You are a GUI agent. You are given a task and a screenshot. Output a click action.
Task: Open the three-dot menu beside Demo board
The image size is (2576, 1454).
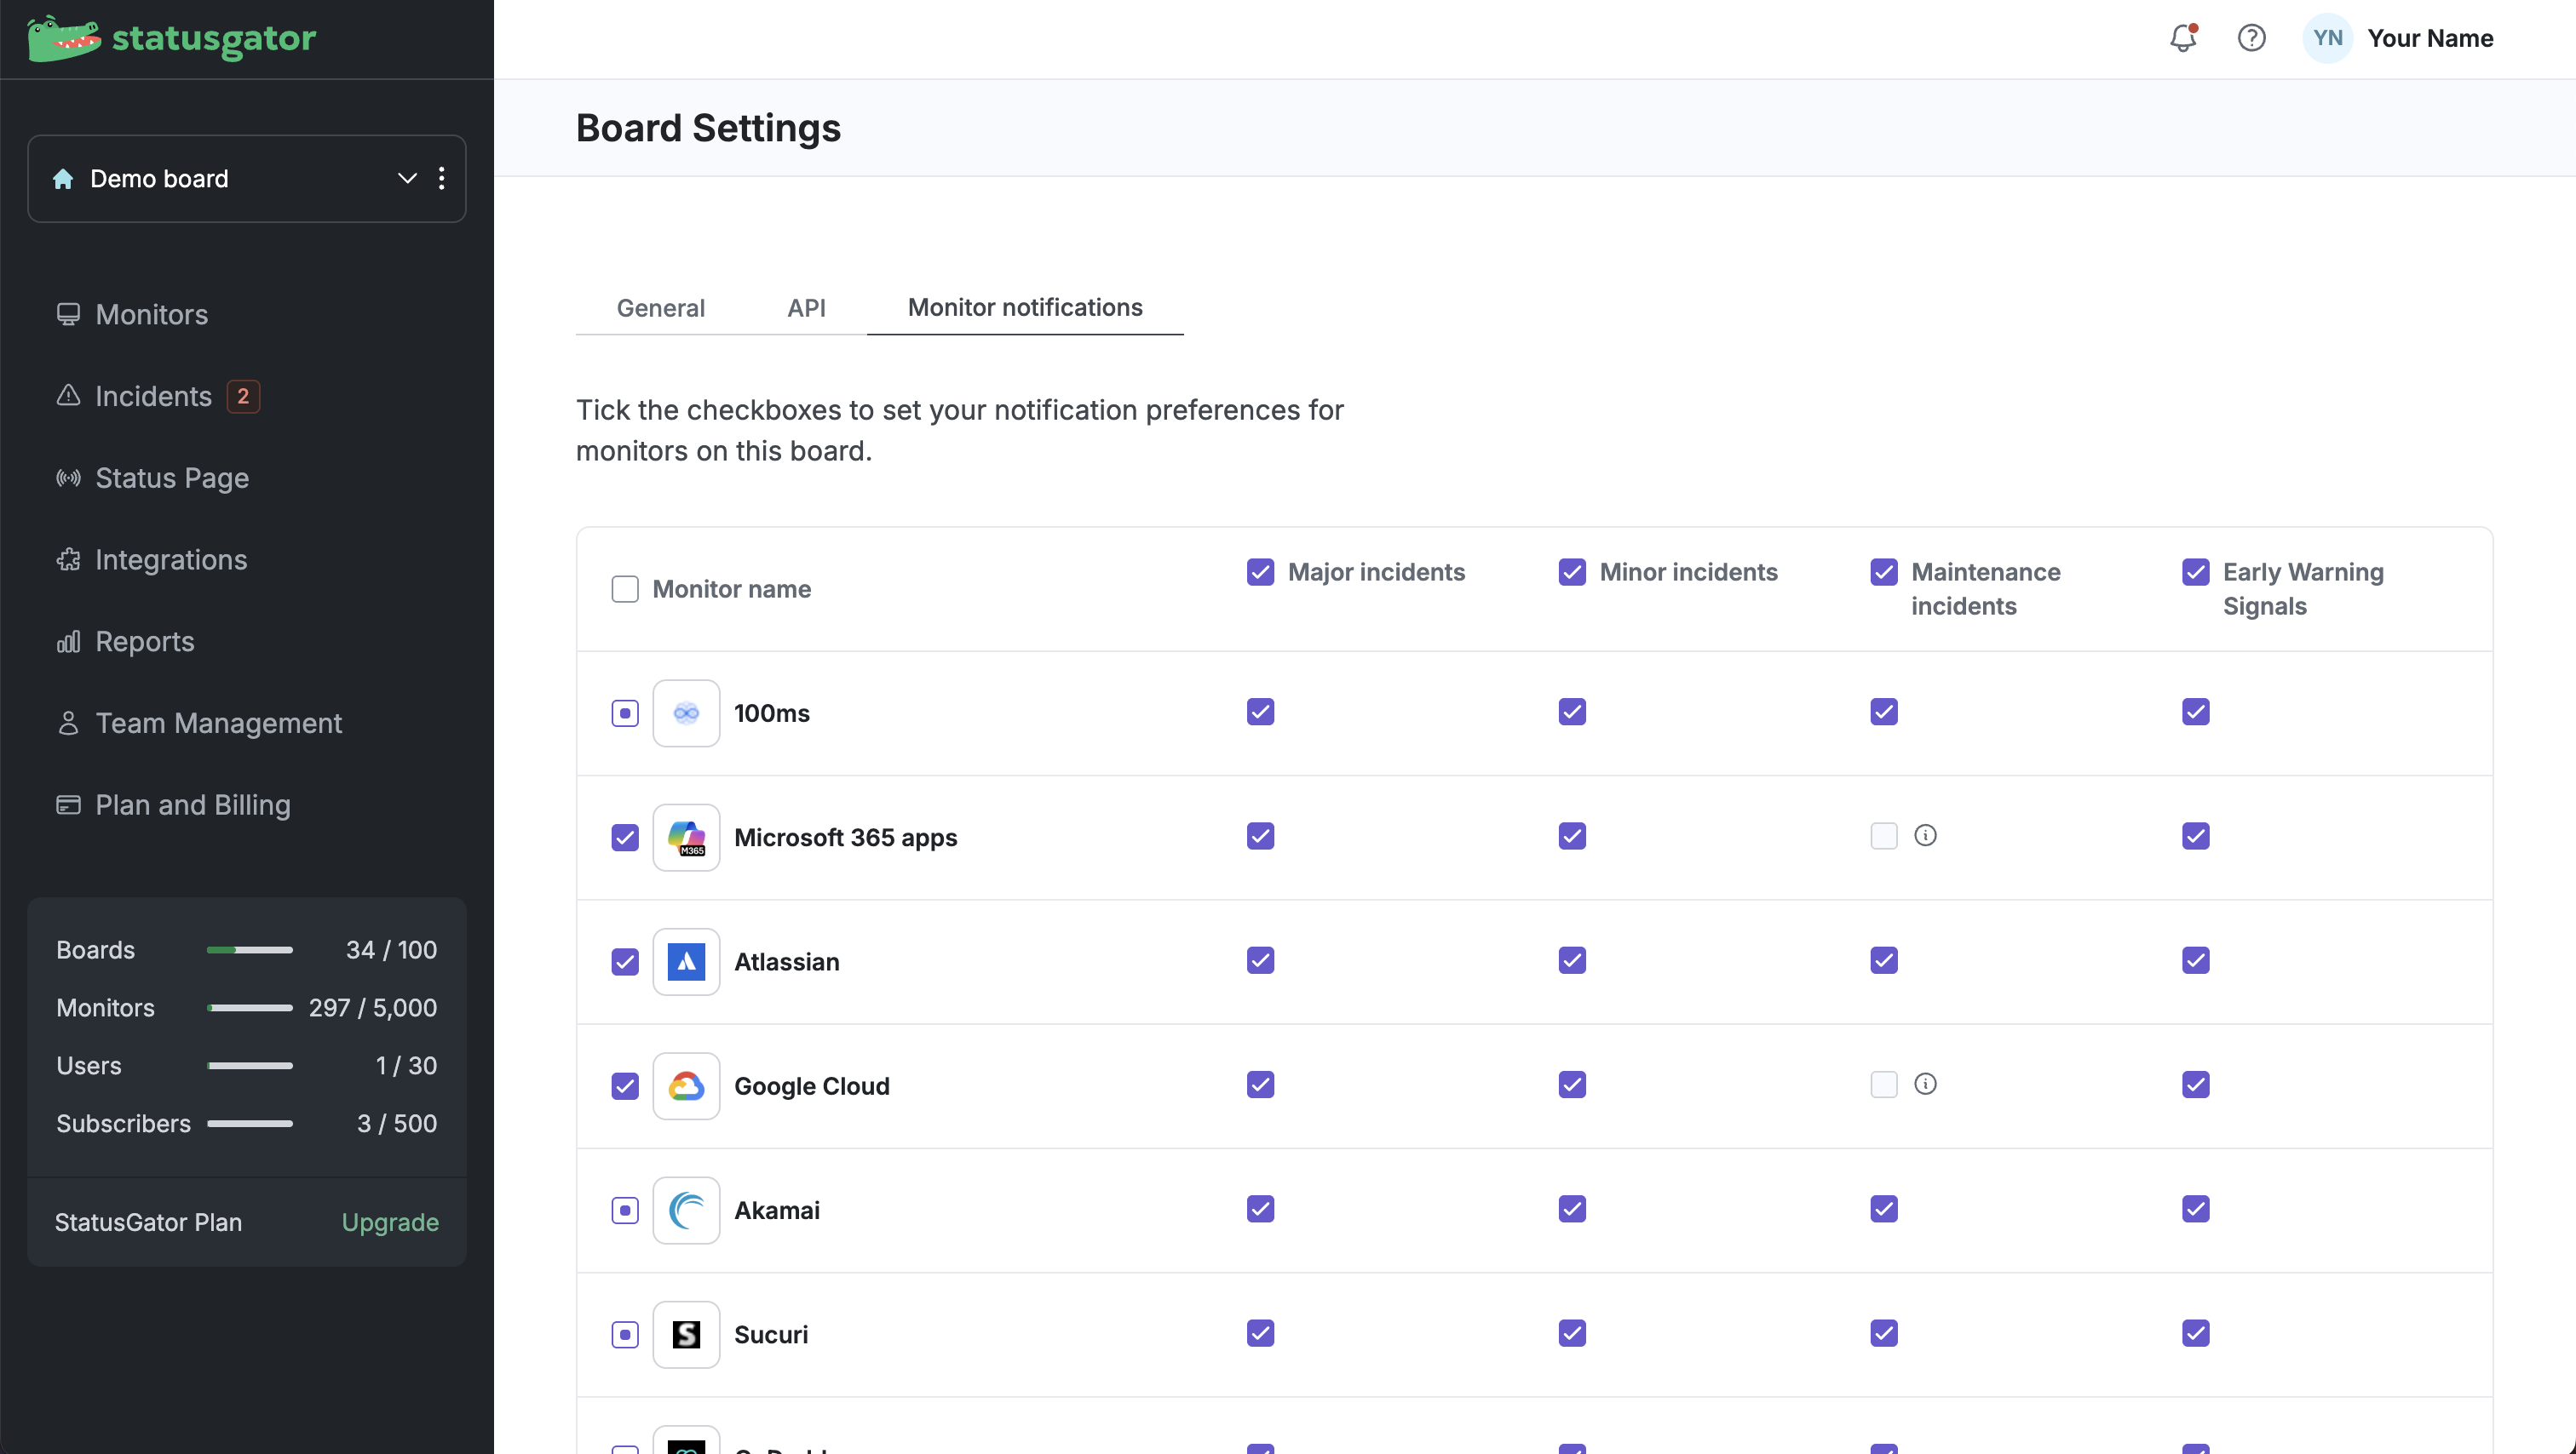tap(442, 178)
